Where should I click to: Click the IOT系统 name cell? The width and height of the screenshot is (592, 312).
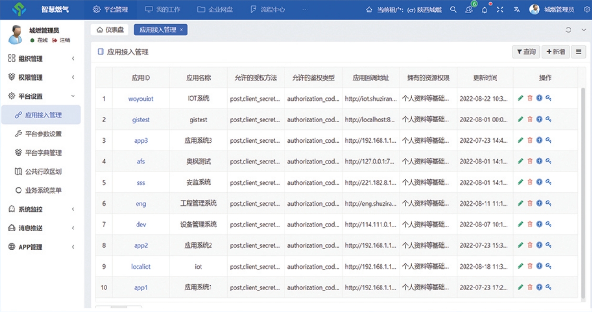click(x=199, y=99)
